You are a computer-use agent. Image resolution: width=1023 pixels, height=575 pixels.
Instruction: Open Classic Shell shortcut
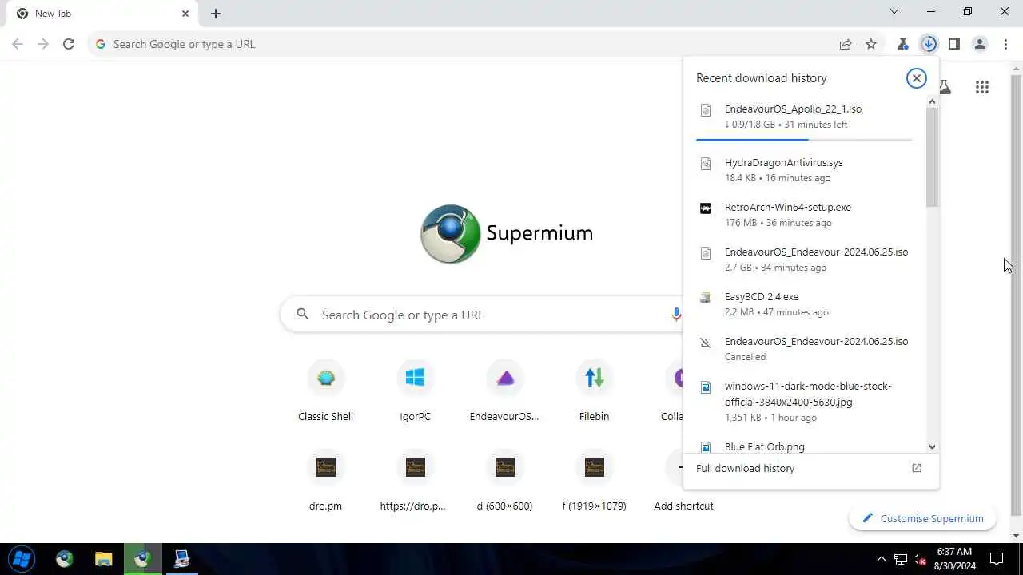(325, 391)
